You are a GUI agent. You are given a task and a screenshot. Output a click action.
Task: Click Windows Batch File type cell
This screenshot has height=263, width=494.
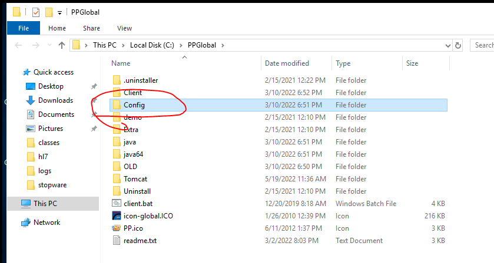[x=366, y=204]
